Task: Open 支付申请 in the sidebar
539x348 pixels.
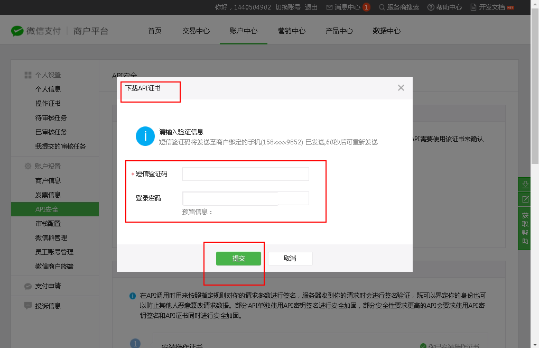Action: (48, 286)
